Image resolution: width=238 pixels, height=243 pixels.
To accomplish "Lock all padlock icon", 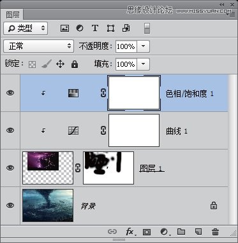I will [x=75, y=64].
